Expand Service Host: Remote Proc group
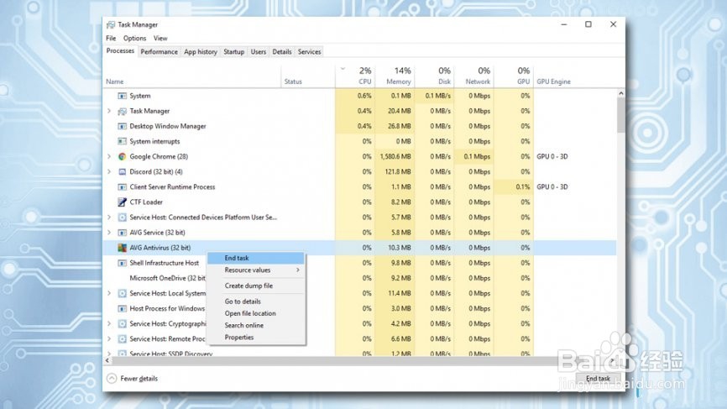 tap(109, 339)
